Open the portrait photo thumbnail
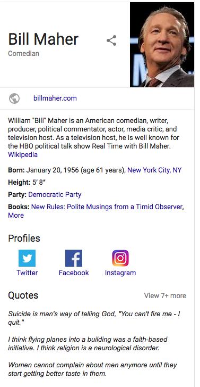This screenshot has height=387, width=200. (162, 45)
